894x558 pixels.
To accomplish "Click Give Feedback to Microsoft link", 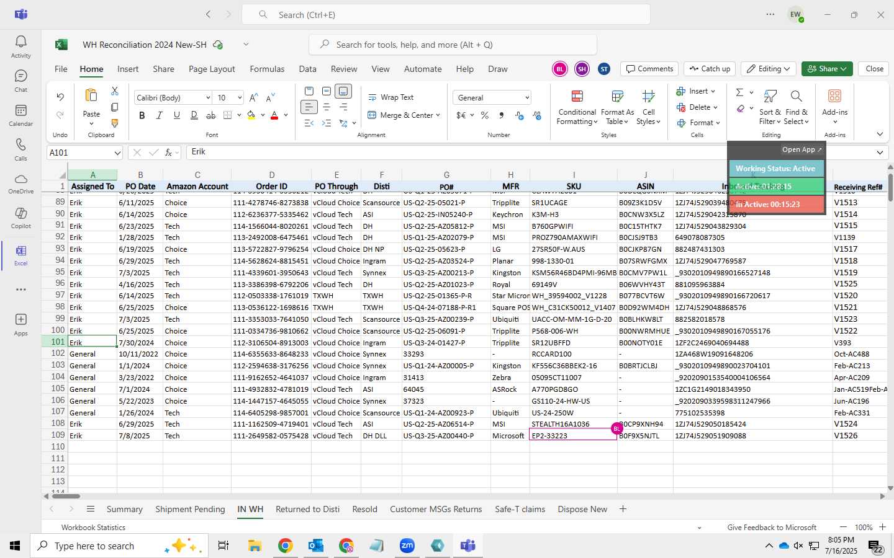I will tap(772, 528).
